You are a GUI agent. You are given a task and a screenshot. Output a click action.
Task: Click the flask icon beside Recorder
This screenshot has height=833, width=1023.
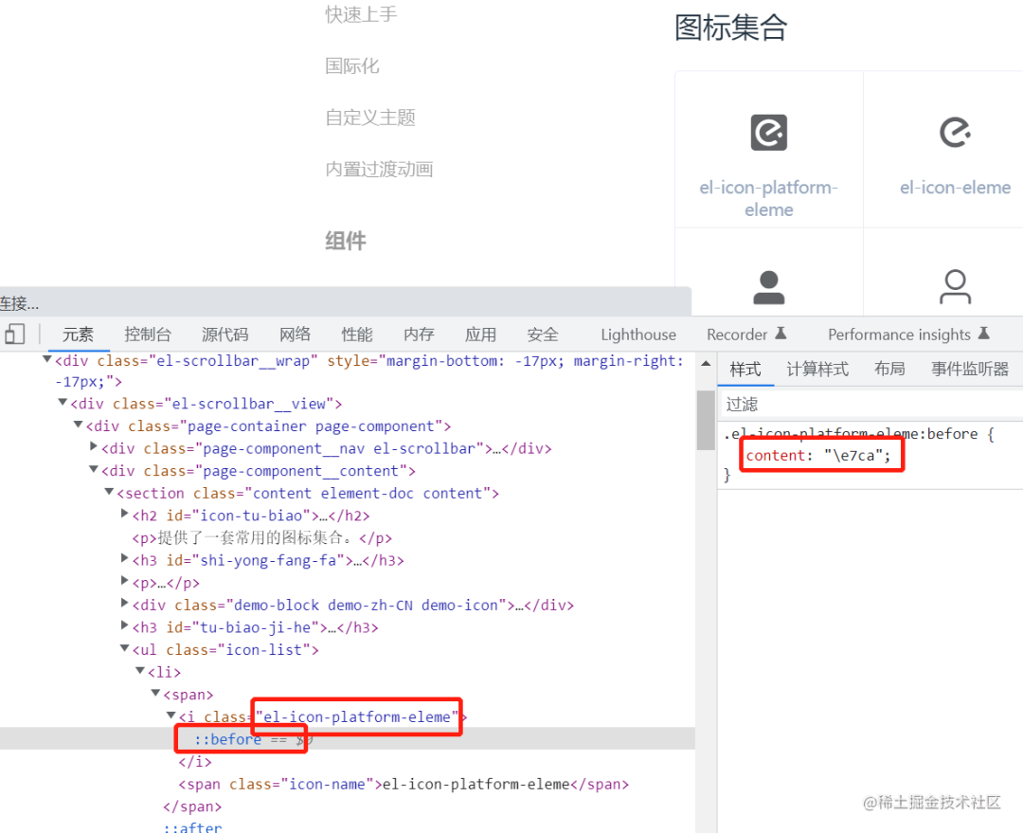pos(781,334)
